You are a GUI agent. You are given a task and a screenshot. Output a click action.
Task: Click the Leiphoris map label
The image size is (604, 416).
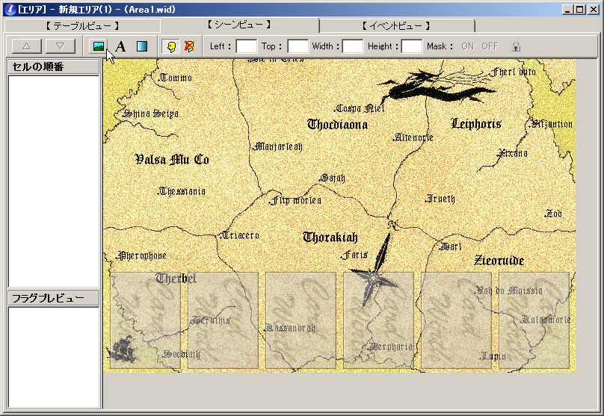coord(476,123)
